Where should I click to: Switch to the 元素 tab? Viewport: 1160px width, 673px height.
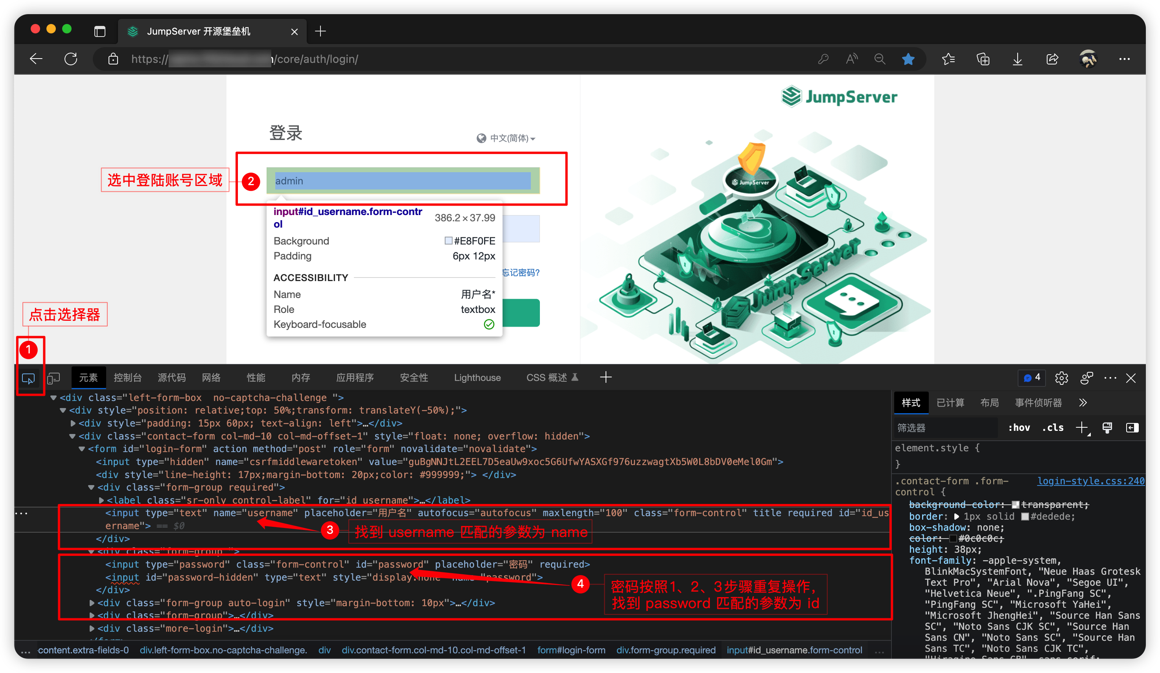(x=88, y=377)
